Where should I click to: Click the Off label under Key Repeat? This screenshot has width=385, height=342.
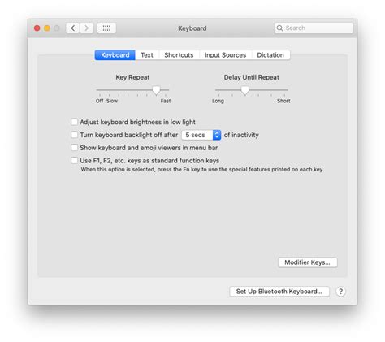[x=99, y=101]
